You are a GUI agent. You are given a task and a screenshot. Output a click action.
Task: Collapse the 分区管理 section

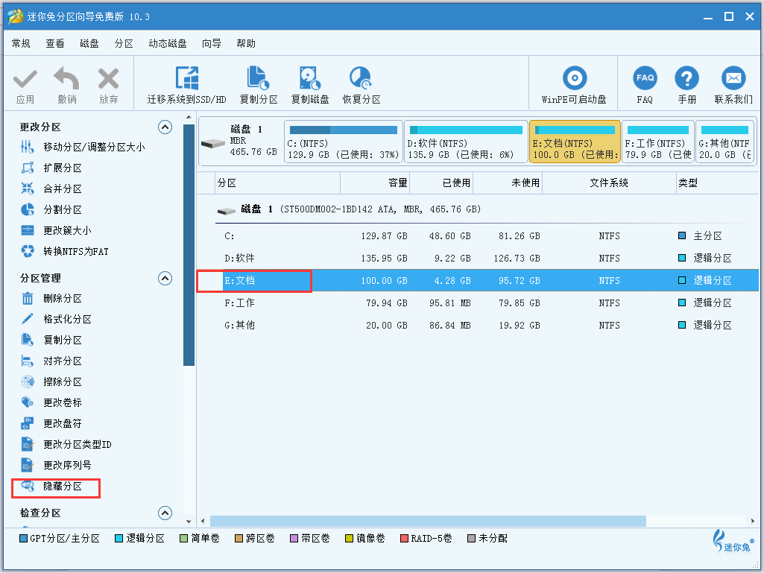click(165, 278)
